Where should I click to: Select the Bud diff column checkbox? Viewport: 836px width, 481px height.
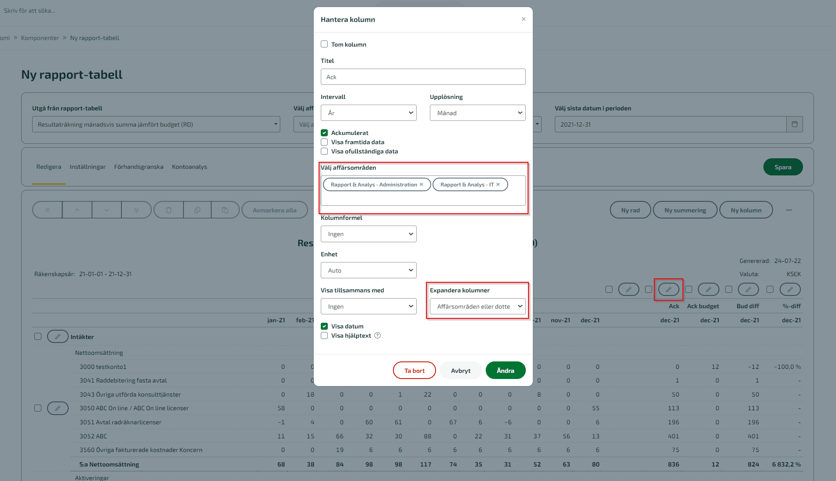729,289
